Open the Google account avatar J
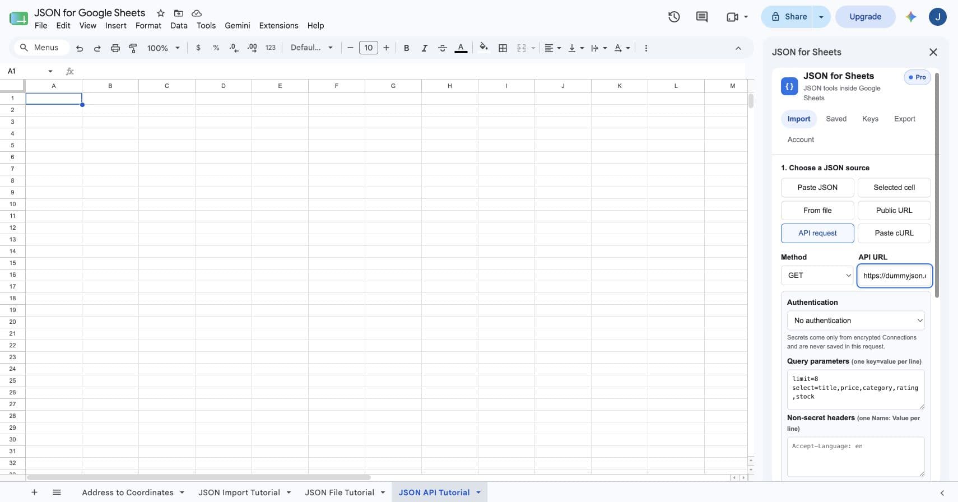Viewport: 958px width, 502px height. click(938, 17)
